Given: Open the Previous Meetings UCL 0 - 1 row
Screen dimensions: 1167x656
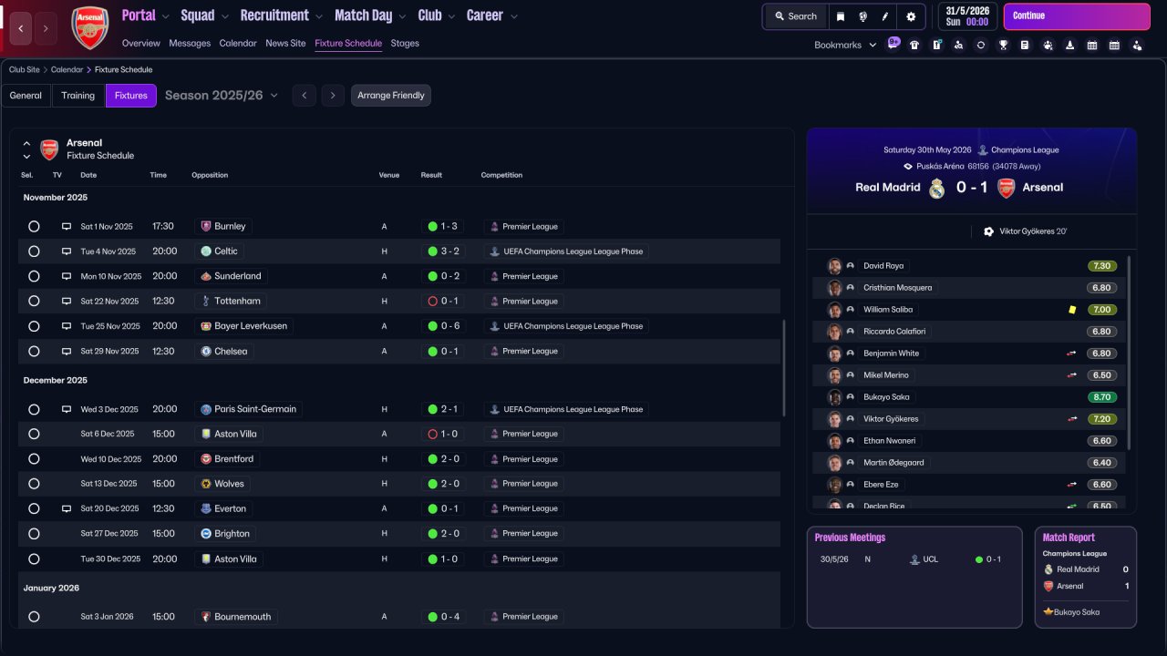Looking at the screenshot, I should (x=914, y=559).
